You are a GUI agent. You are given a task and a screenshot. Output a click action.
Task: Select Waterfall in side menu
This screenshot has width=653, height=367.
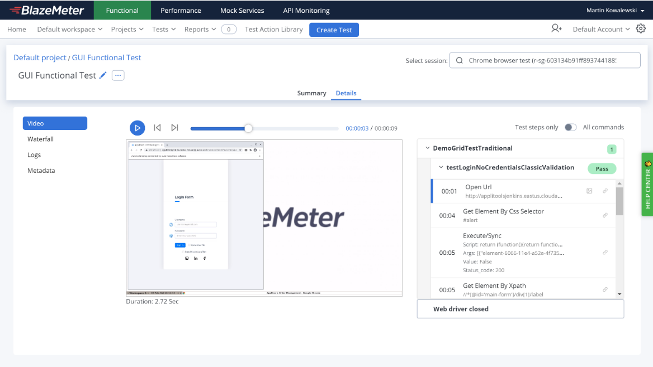(40, 139)
